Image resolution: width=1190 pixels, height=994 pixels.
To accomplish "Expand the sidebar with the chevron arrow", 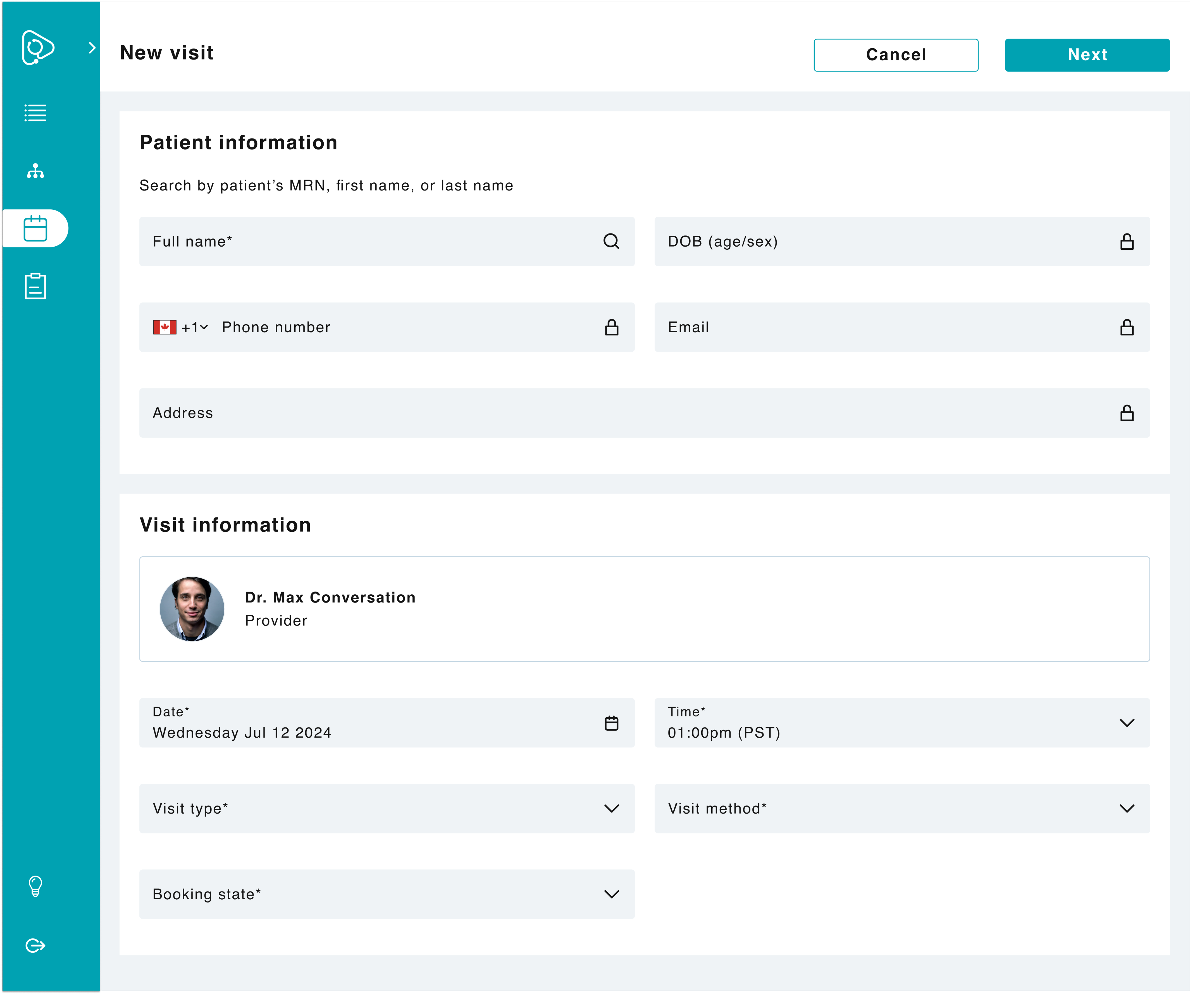I will pos(92,48).
